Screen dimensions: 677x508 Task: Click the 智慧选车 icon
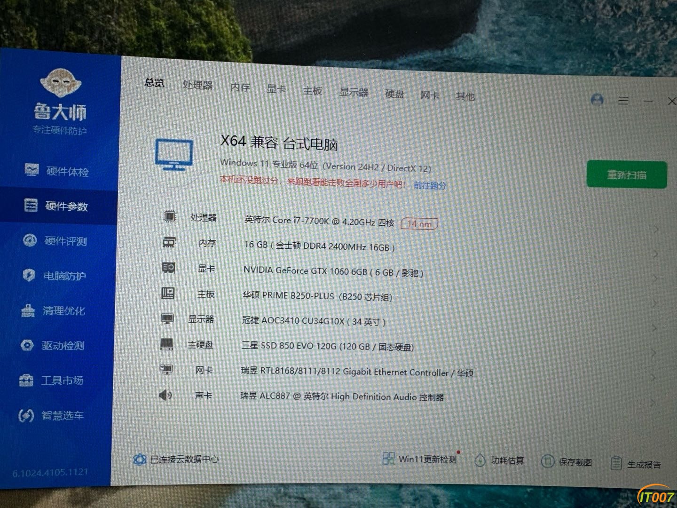tap(25, 415)
